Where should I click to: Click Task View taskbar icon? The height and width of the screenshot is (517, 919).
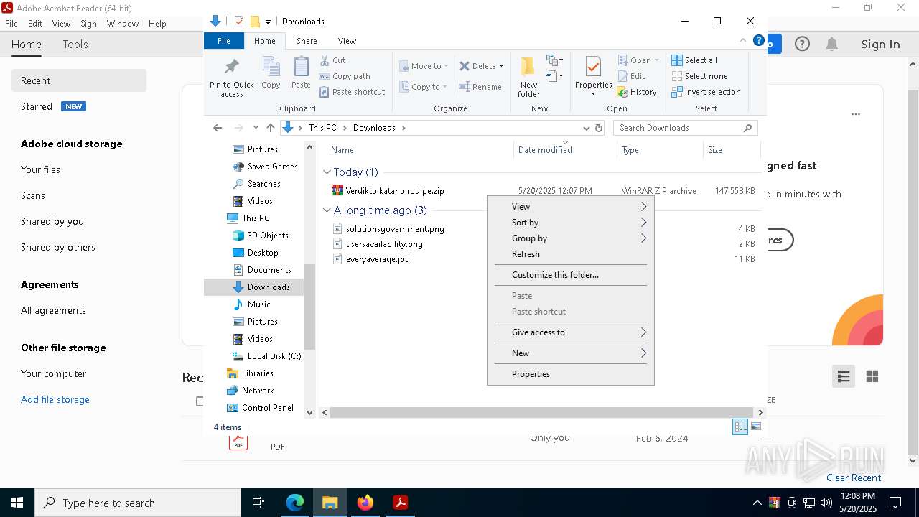point(258,503)
